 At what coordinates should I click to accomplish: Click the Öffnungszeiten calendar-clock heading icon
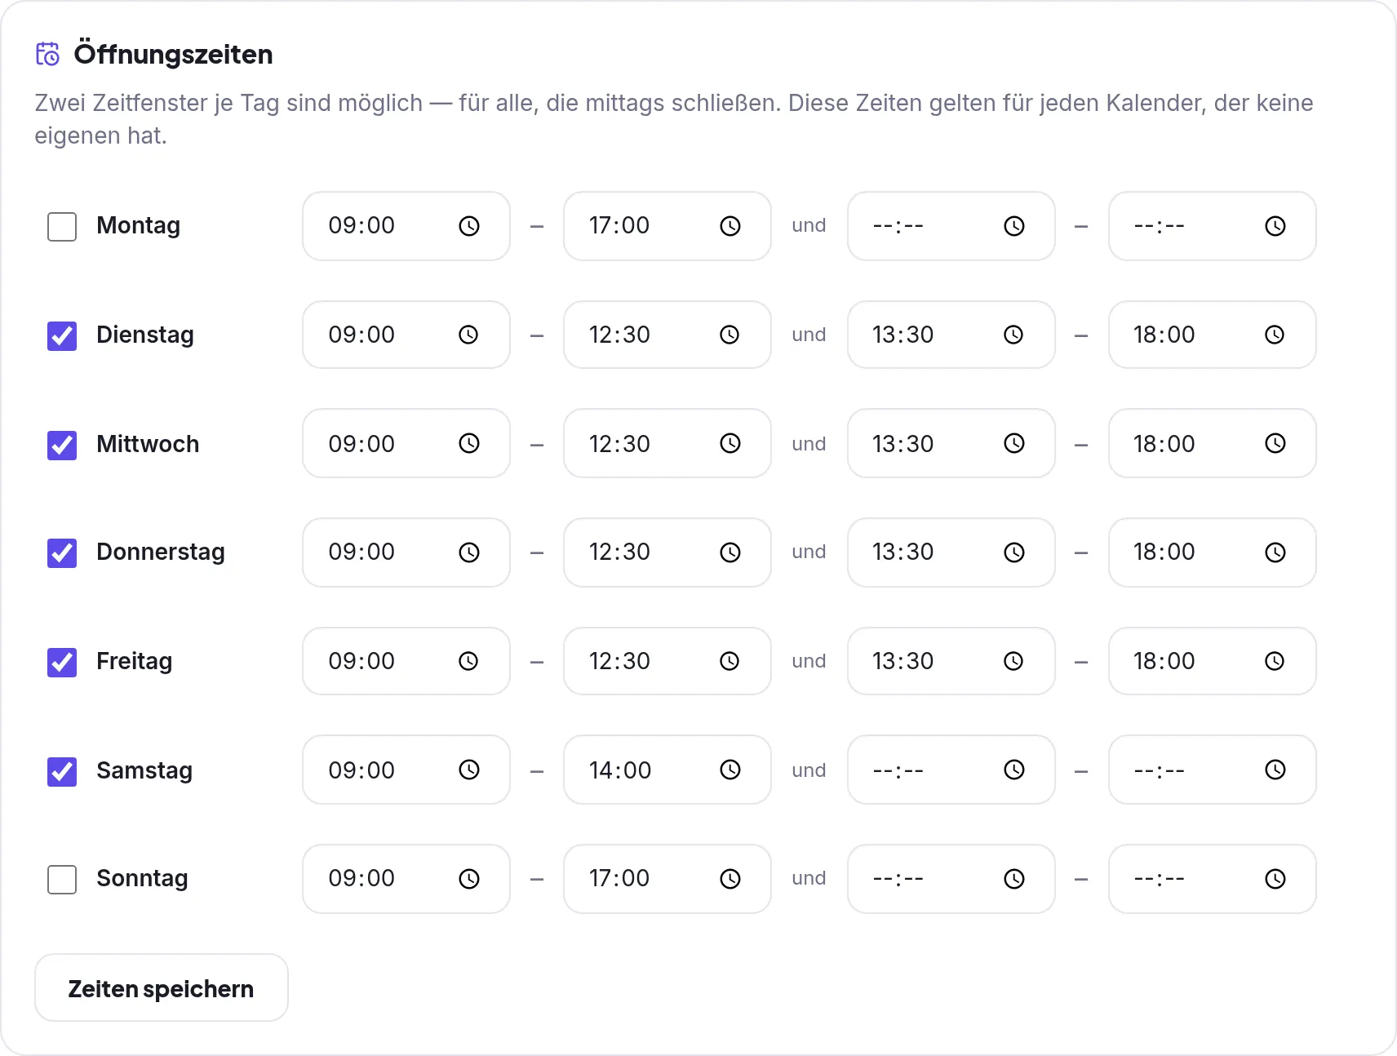coord(47,54)
